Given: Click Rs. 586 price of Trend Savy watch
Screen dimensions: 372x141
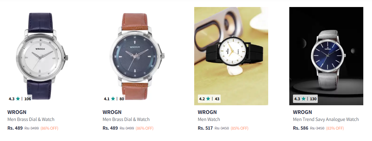Looking at the screenshot, I should click(x=300, y=128).
